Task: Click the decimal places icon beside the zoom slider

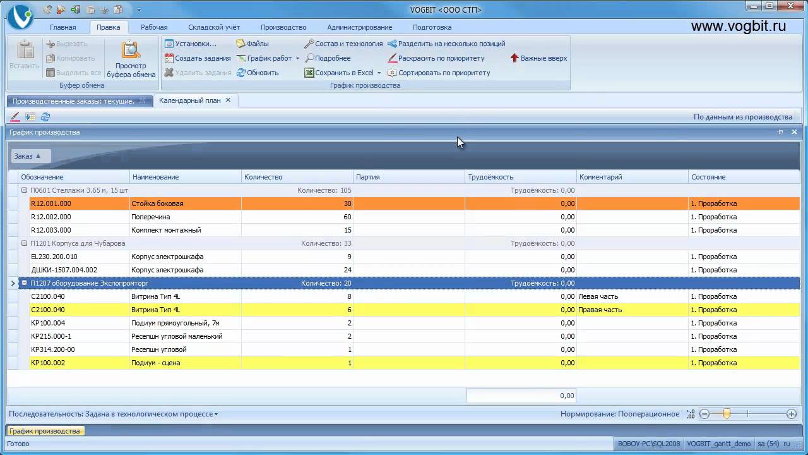Action: (x=690, y=414)
